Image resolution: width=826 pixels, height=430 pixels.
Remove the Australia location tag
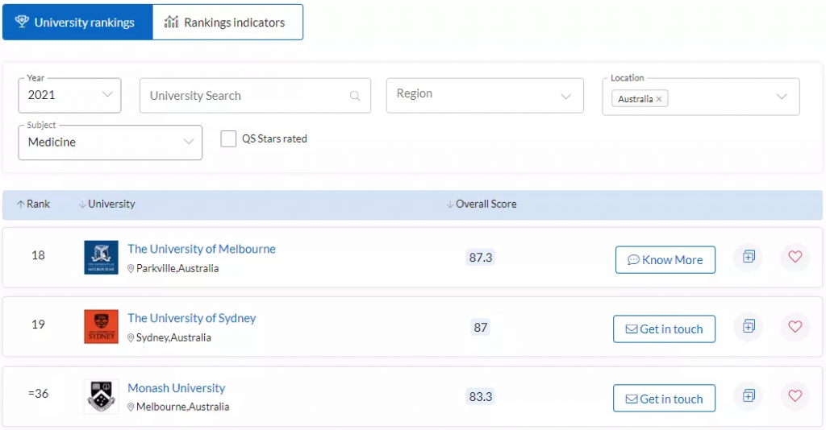(659, 99)
